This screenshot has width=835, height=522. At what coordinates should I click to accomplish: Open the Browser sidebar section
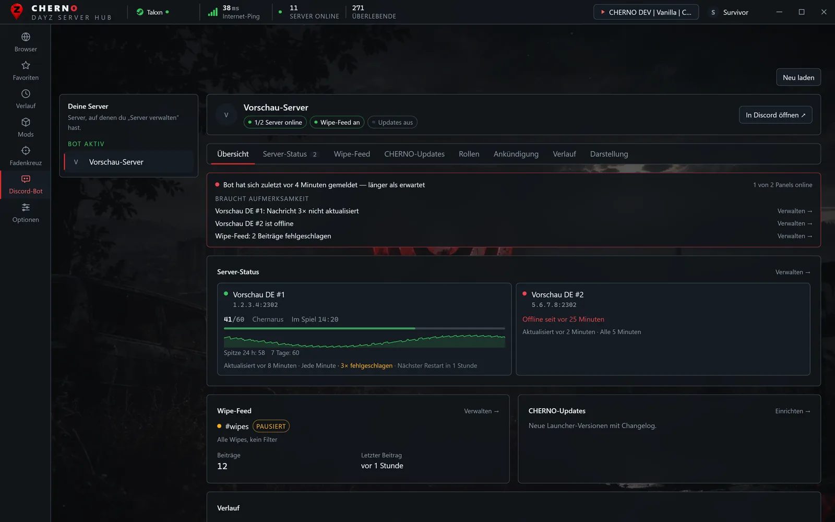(x=26, y=42)
